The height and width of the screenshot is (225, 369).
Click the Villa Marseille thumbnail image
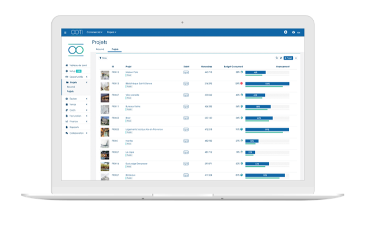(105, 98)
